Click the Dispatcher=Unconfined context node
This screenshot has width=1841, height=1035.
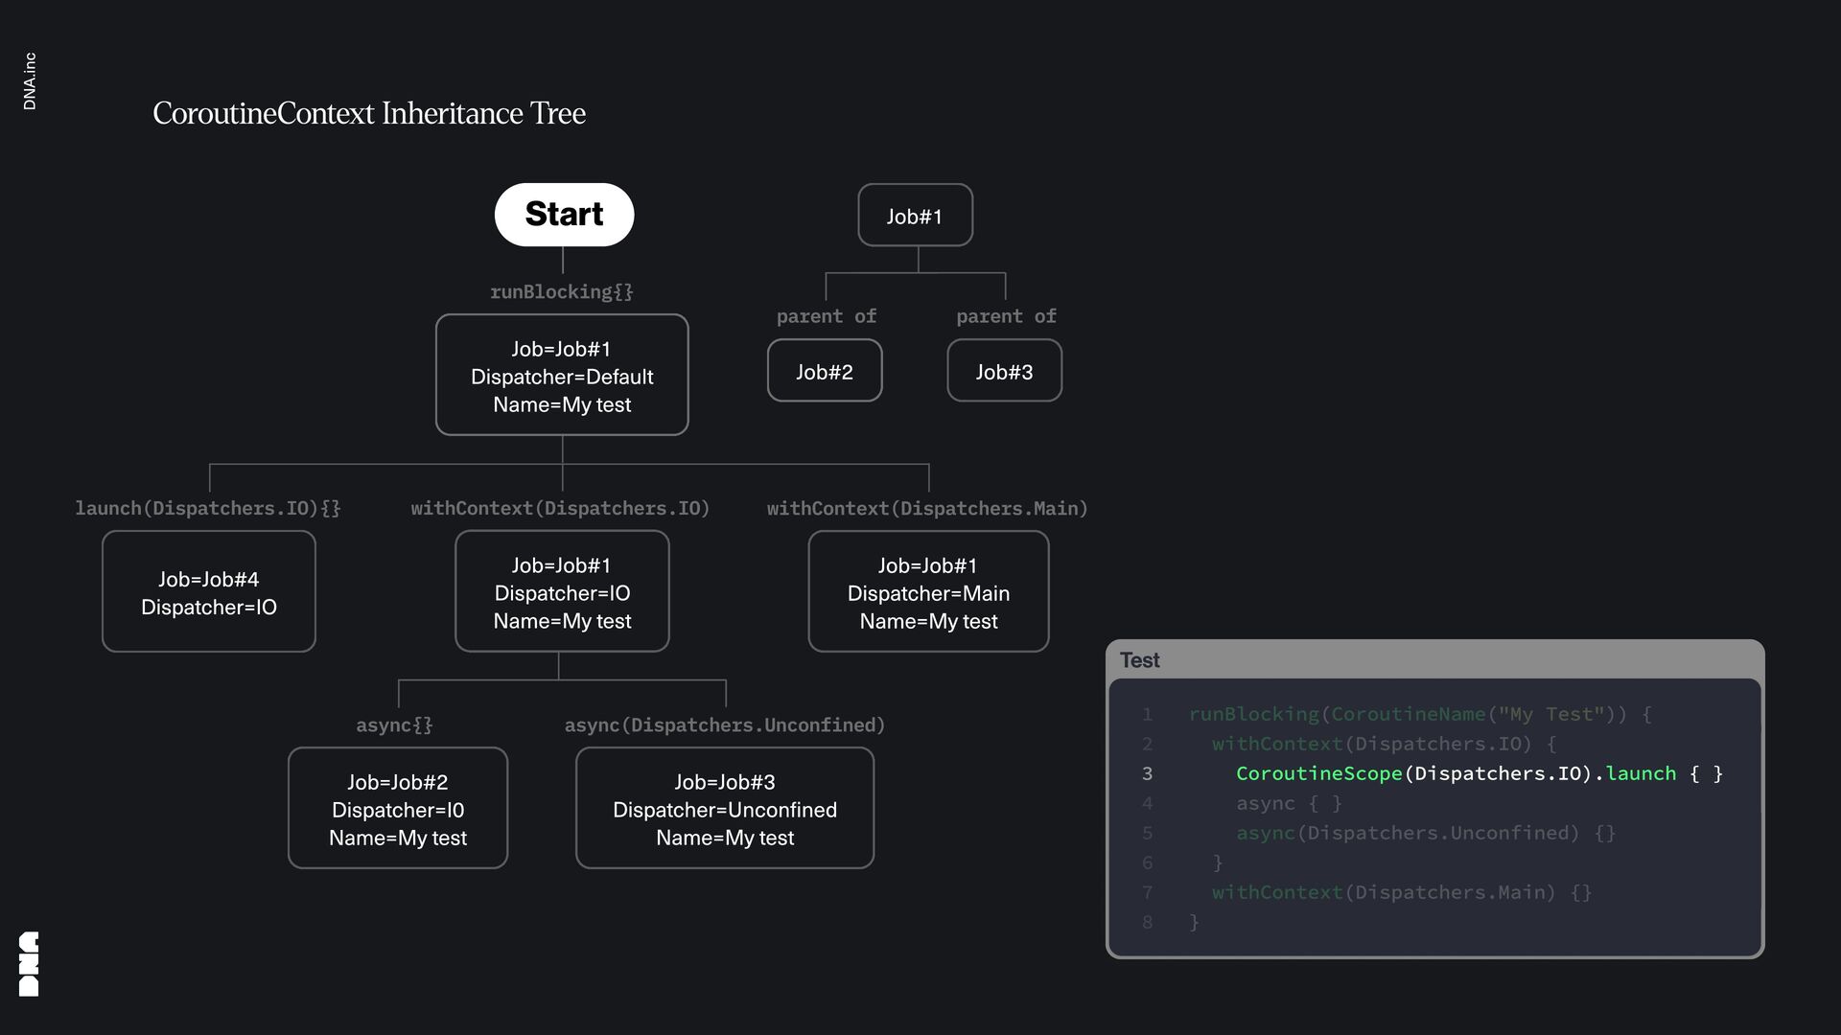[x=724, y=809]
